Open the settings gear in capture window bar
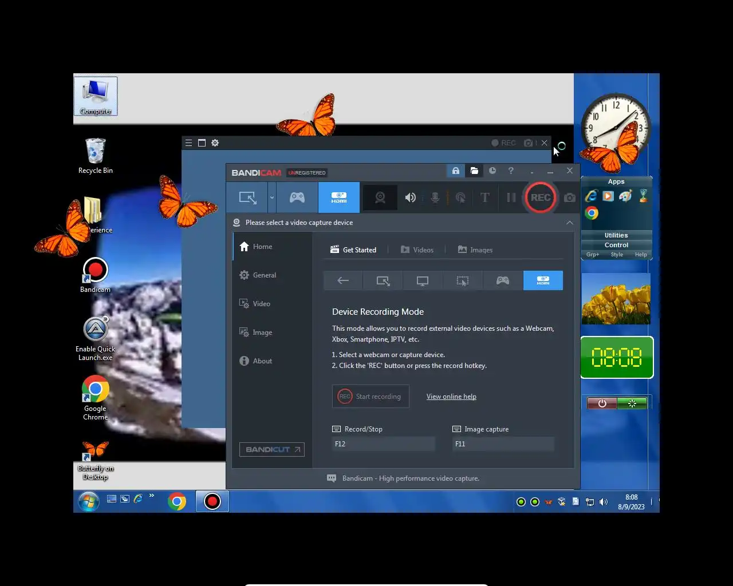The height and width of the screenshot is (586, 733). point(215,143)
